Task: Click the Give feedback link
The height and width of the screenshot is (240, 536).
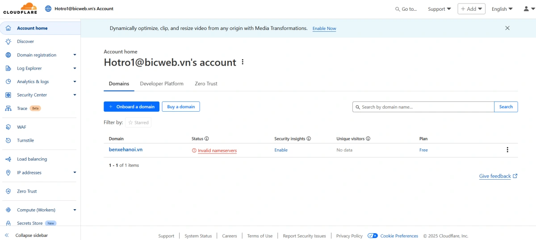Action: 495,176
